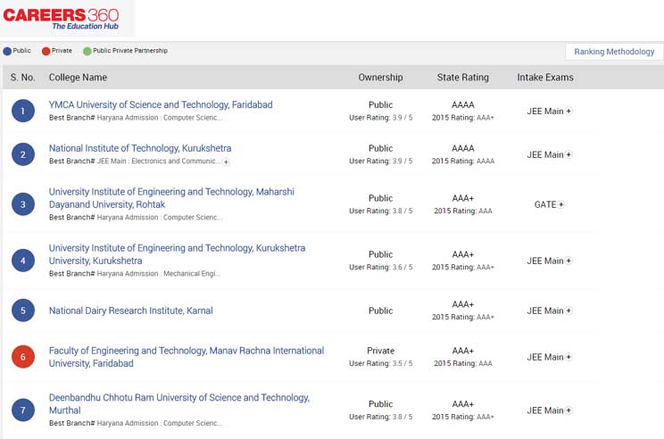Click User Rating 3.8 / 5 for Deenbandhu row
This screenshot has width=664, height=439.
(x=381, y=417)
